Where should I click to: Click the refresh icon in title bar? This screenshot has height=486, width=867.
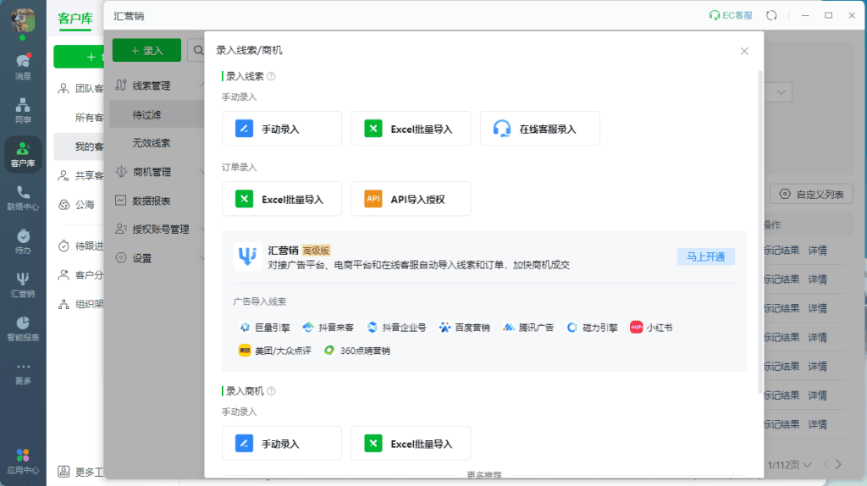pyautogui.click(x=771, y=15)
